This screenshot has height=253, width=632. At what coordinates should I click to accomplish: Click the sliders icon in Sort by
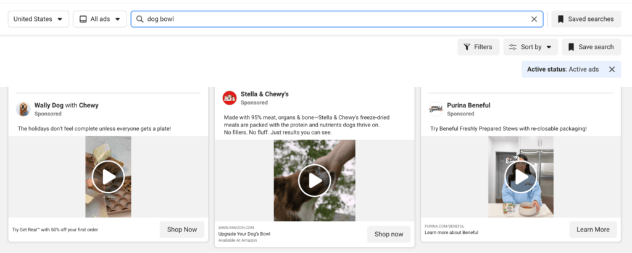pos(513,47)
